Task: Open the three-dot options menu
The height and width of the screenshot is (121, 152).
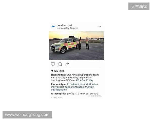Action: (x=100, y=26)
